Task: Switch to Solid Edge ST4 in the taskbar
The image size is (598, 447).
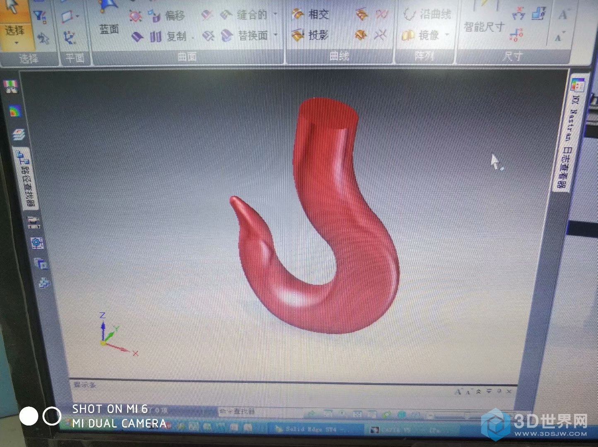Action: coord(317,429)
